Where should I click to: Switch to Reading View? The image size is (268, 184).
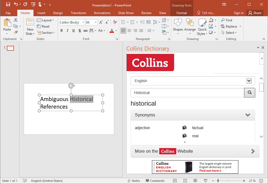click(x=195, y=181)
